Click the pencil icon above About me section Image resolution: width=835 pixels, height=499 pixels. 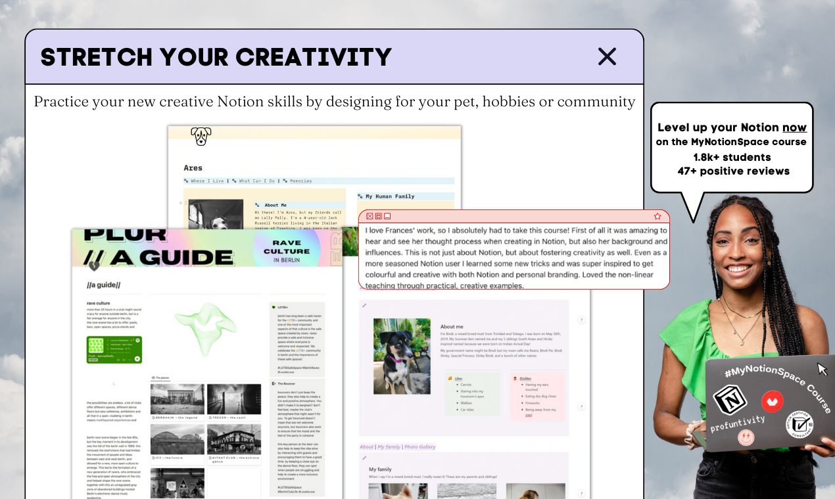(364, 305)
